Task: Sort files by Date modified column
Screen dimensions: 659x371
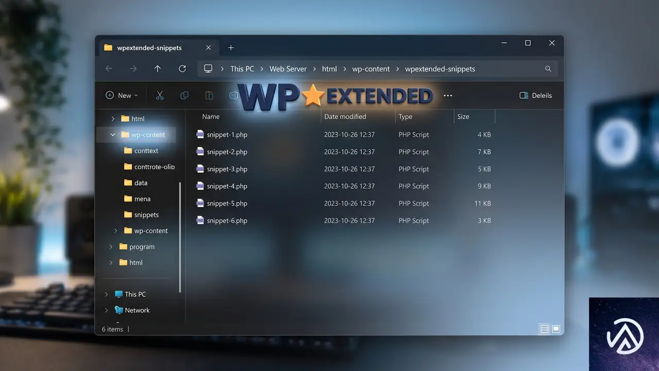Action: 345,116
